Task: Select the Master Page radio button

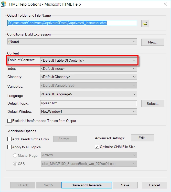Action: coord(15,155)
